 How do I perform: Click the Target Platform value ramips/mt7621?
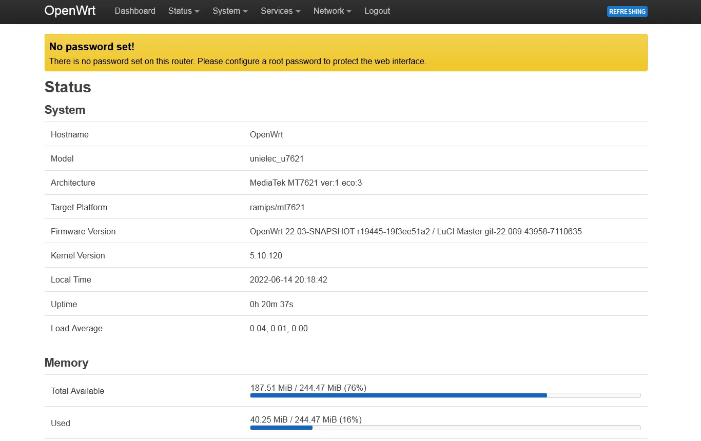coord(277,207)
